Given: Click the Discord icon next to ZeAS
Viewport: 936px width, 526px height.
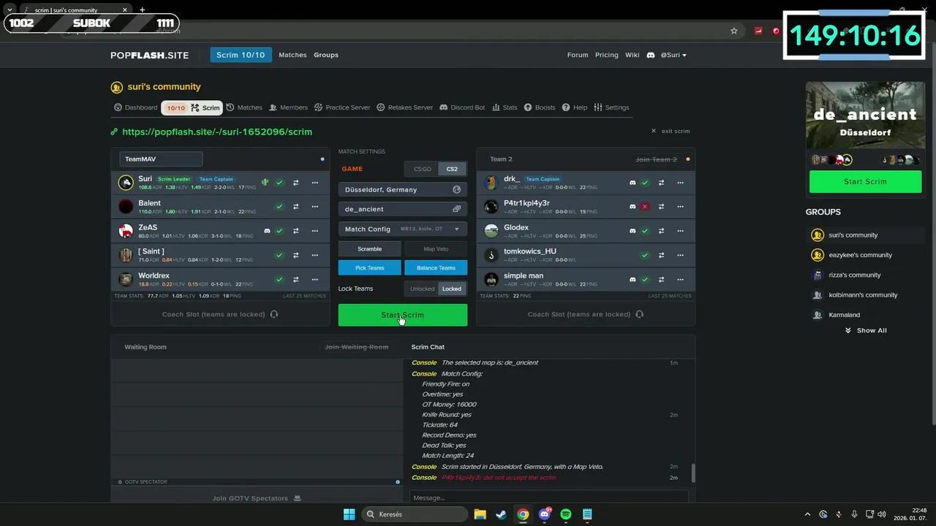Looking at the screenshot, I should (x=267, y=231).
